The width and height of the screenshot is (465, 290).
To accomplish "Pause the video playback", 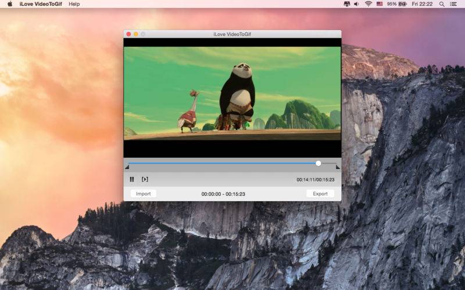I will click(x=132, y=179).
